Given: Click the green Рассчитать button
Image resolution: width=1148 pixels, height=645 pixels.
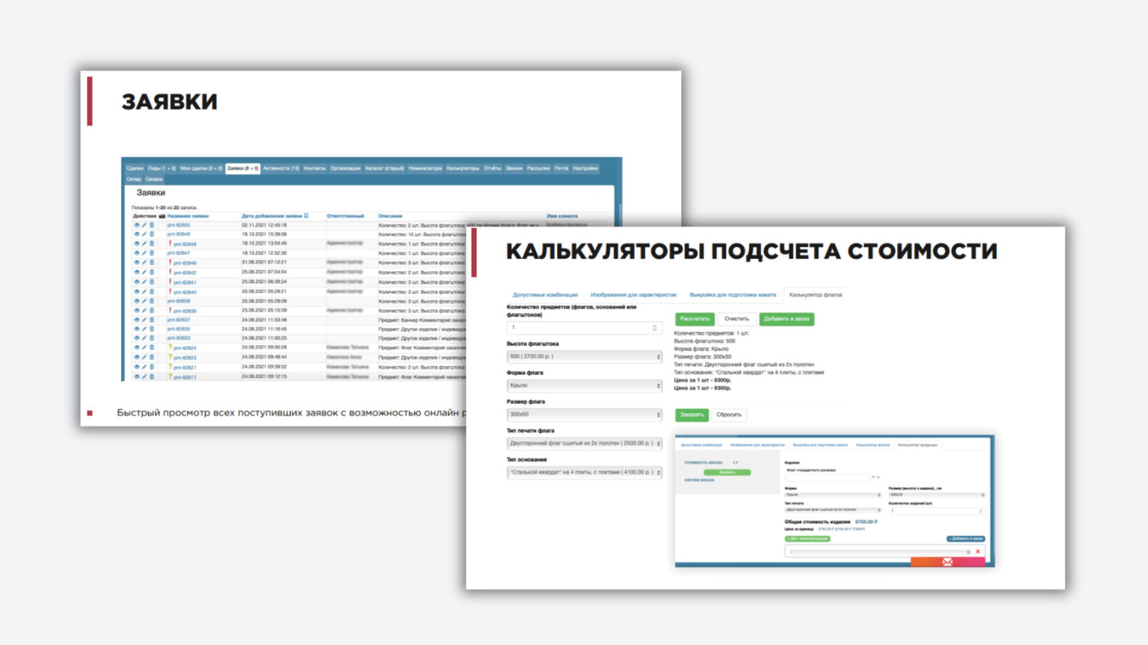Looking at the screenshot, I should [694, 319].
